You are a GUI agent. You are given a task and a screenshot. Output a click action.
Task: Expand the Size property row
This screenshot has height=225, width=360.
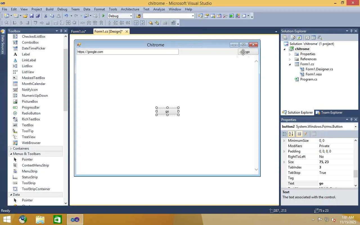(x=284, y=162)
